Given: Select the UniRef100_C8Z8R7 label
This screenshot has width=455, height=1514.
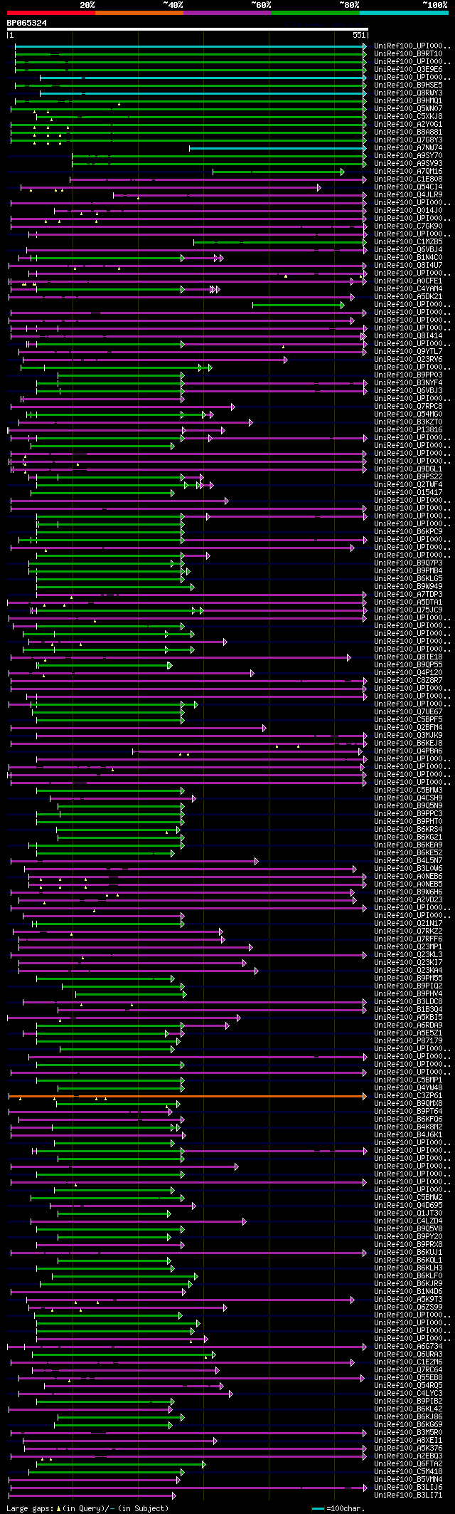Looking at the screenshot, I should [x=408, y=680].
